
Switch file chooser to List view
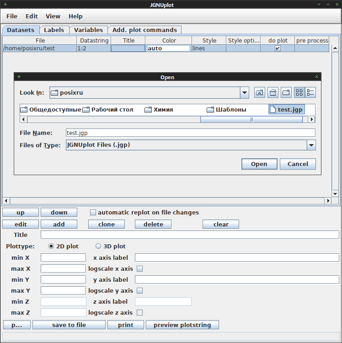(x=299, y=92)
